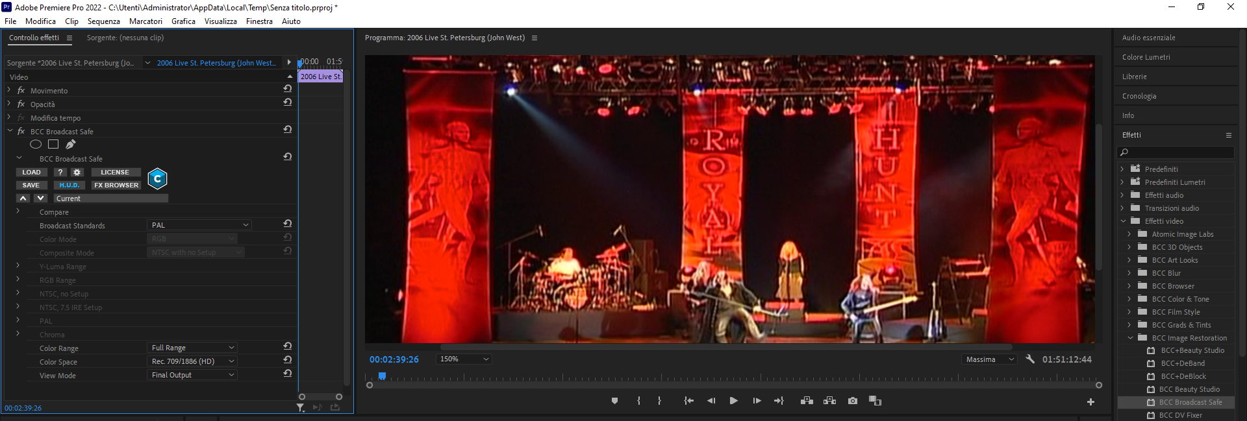The image size is (1247, 421).
Task: Step forward one frame
Action: click(757, 401)
